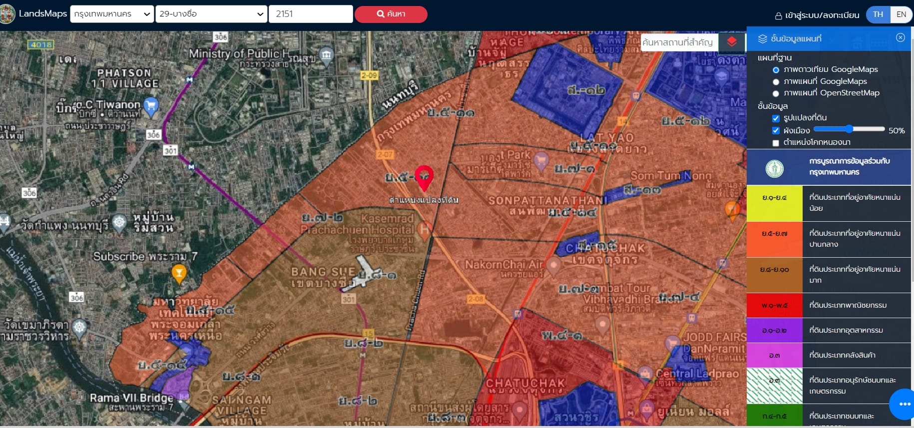Click the Big C Tiwanon shopping cart icon
Screen dimensions: 914x428
coord(150,105)
